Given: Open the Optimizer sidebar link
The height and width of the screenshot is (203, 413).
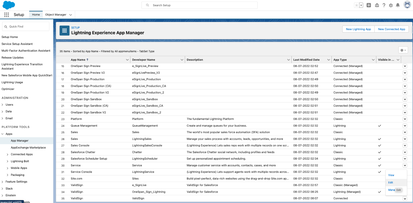Looking at the screenshot, I should point(8,89).
